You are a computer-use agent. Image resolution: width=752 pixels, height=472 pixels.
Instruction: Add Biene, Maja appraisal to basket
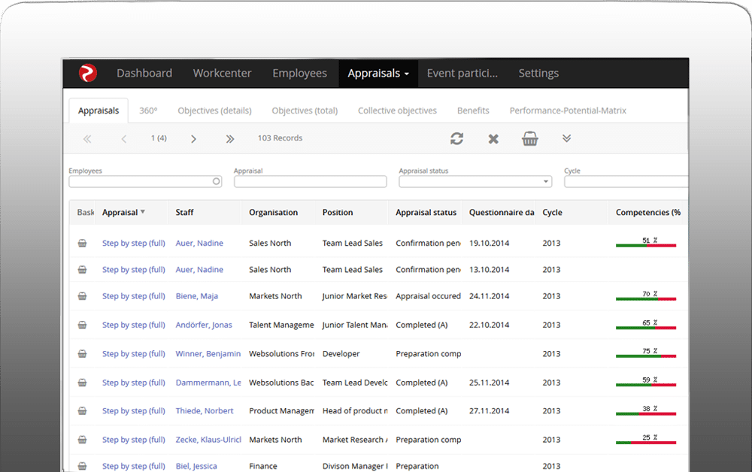click(x=83, y=296)
